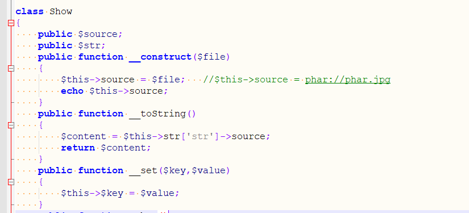Click the __set method name
The image size is (469, 213).
pyautogui.click(x=143, y=170)
